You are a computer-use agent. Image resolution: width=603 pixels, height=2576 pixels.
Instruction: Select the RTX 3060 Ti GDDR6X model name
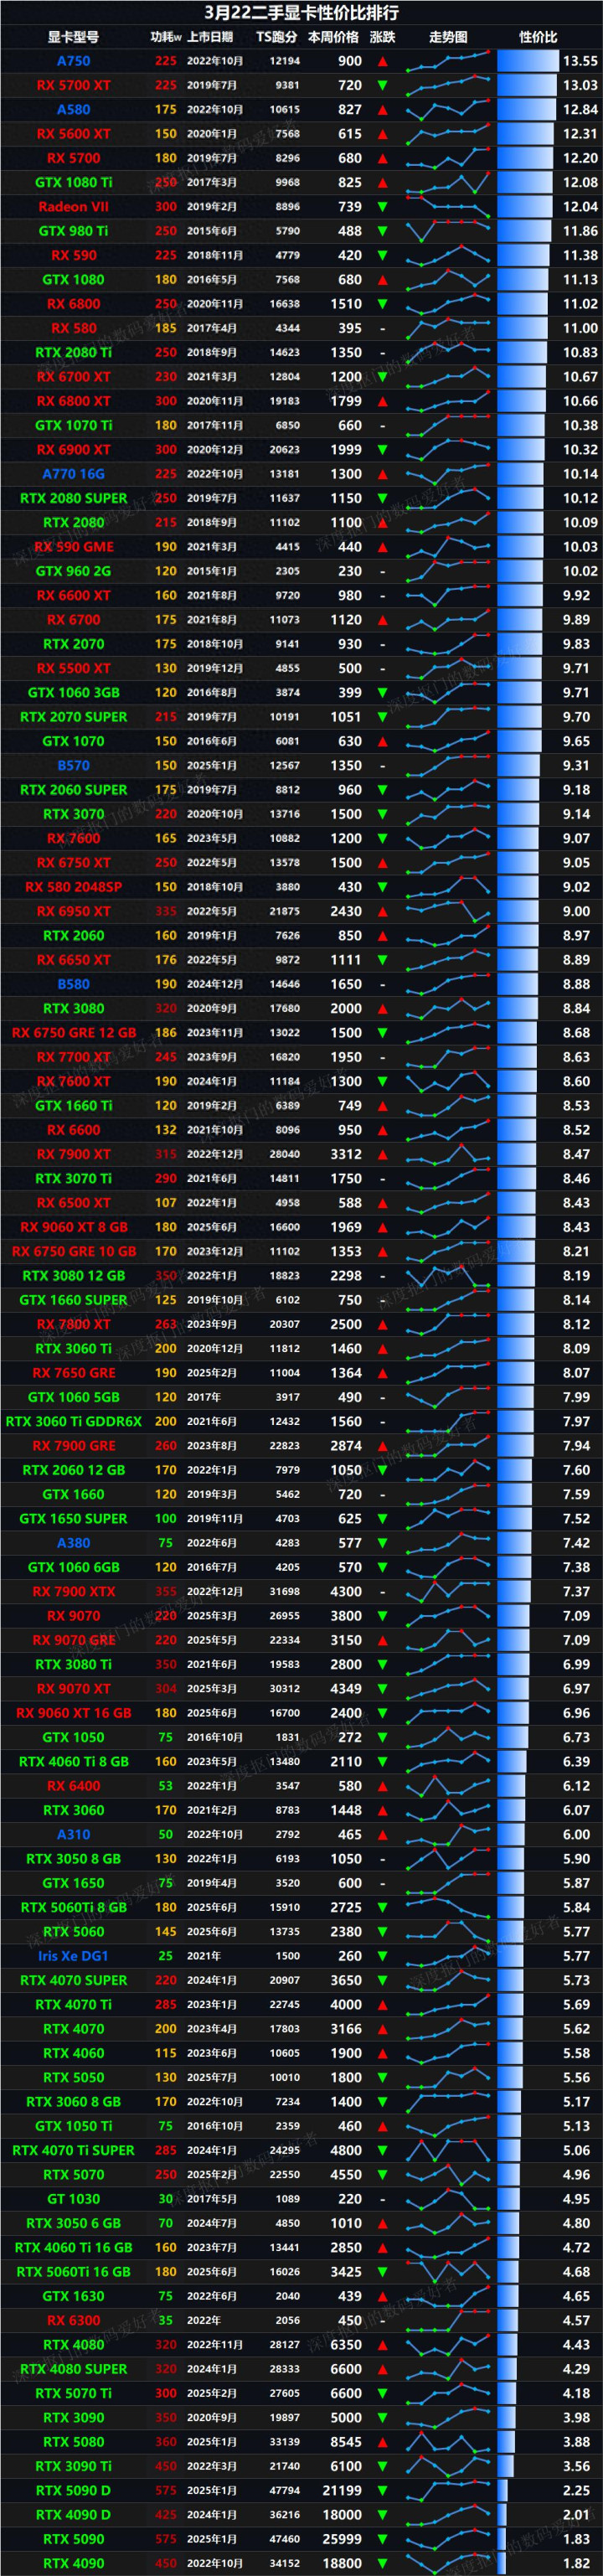click(73, 1422)
